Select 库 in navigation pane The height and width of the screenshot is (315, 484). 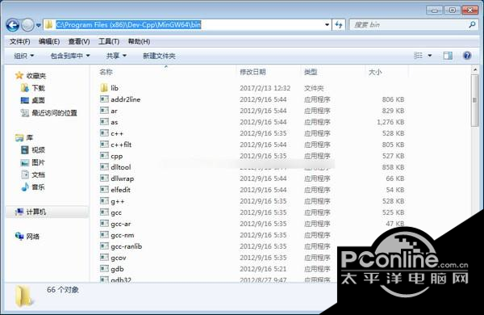click(x=24, y=137)
